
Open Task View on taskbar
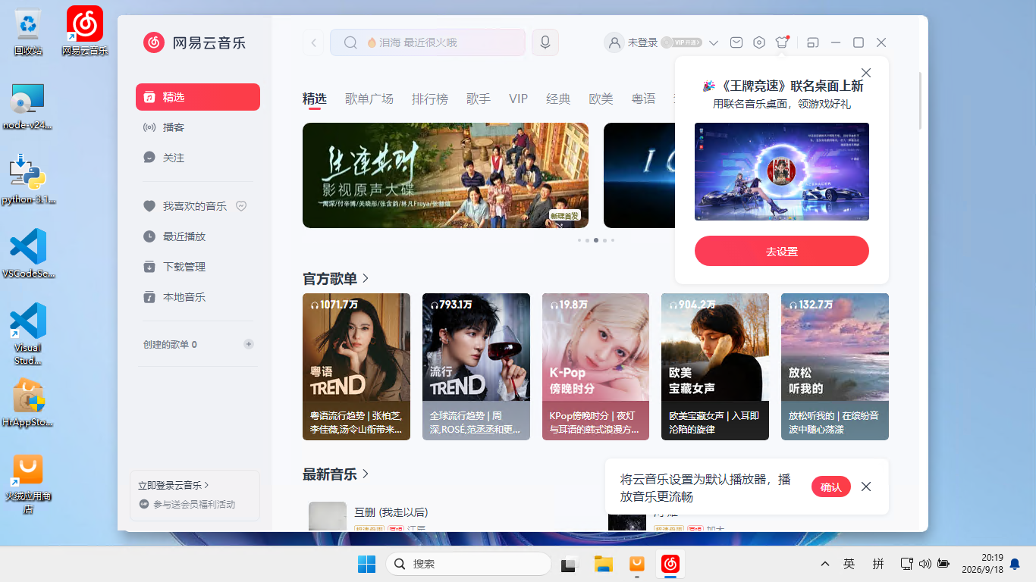568,564
